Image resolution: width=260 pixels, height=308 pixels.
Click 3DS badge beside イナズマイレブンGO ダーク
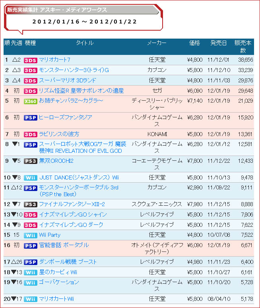[31, 225]
